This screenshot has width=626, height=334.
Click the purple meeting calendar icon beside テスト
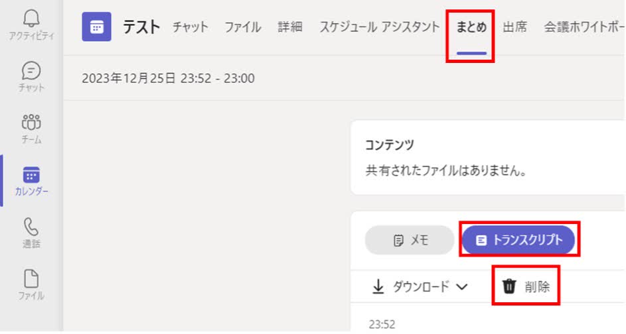tap(97, 27)
